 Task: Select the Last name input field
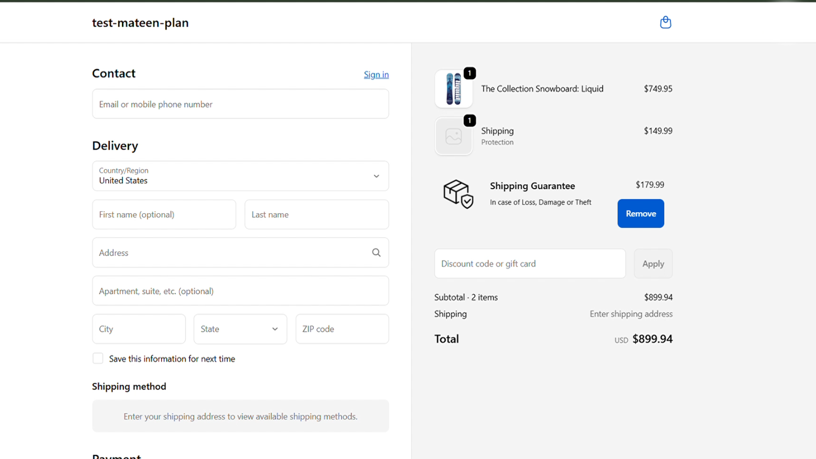(x=316, y=215)
